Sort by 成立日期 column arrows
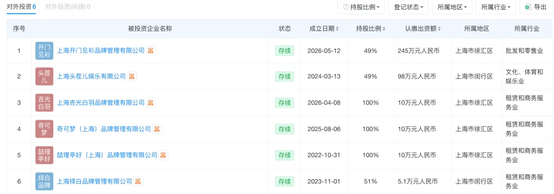Screen dimensions: 554x194 point(338,29)
